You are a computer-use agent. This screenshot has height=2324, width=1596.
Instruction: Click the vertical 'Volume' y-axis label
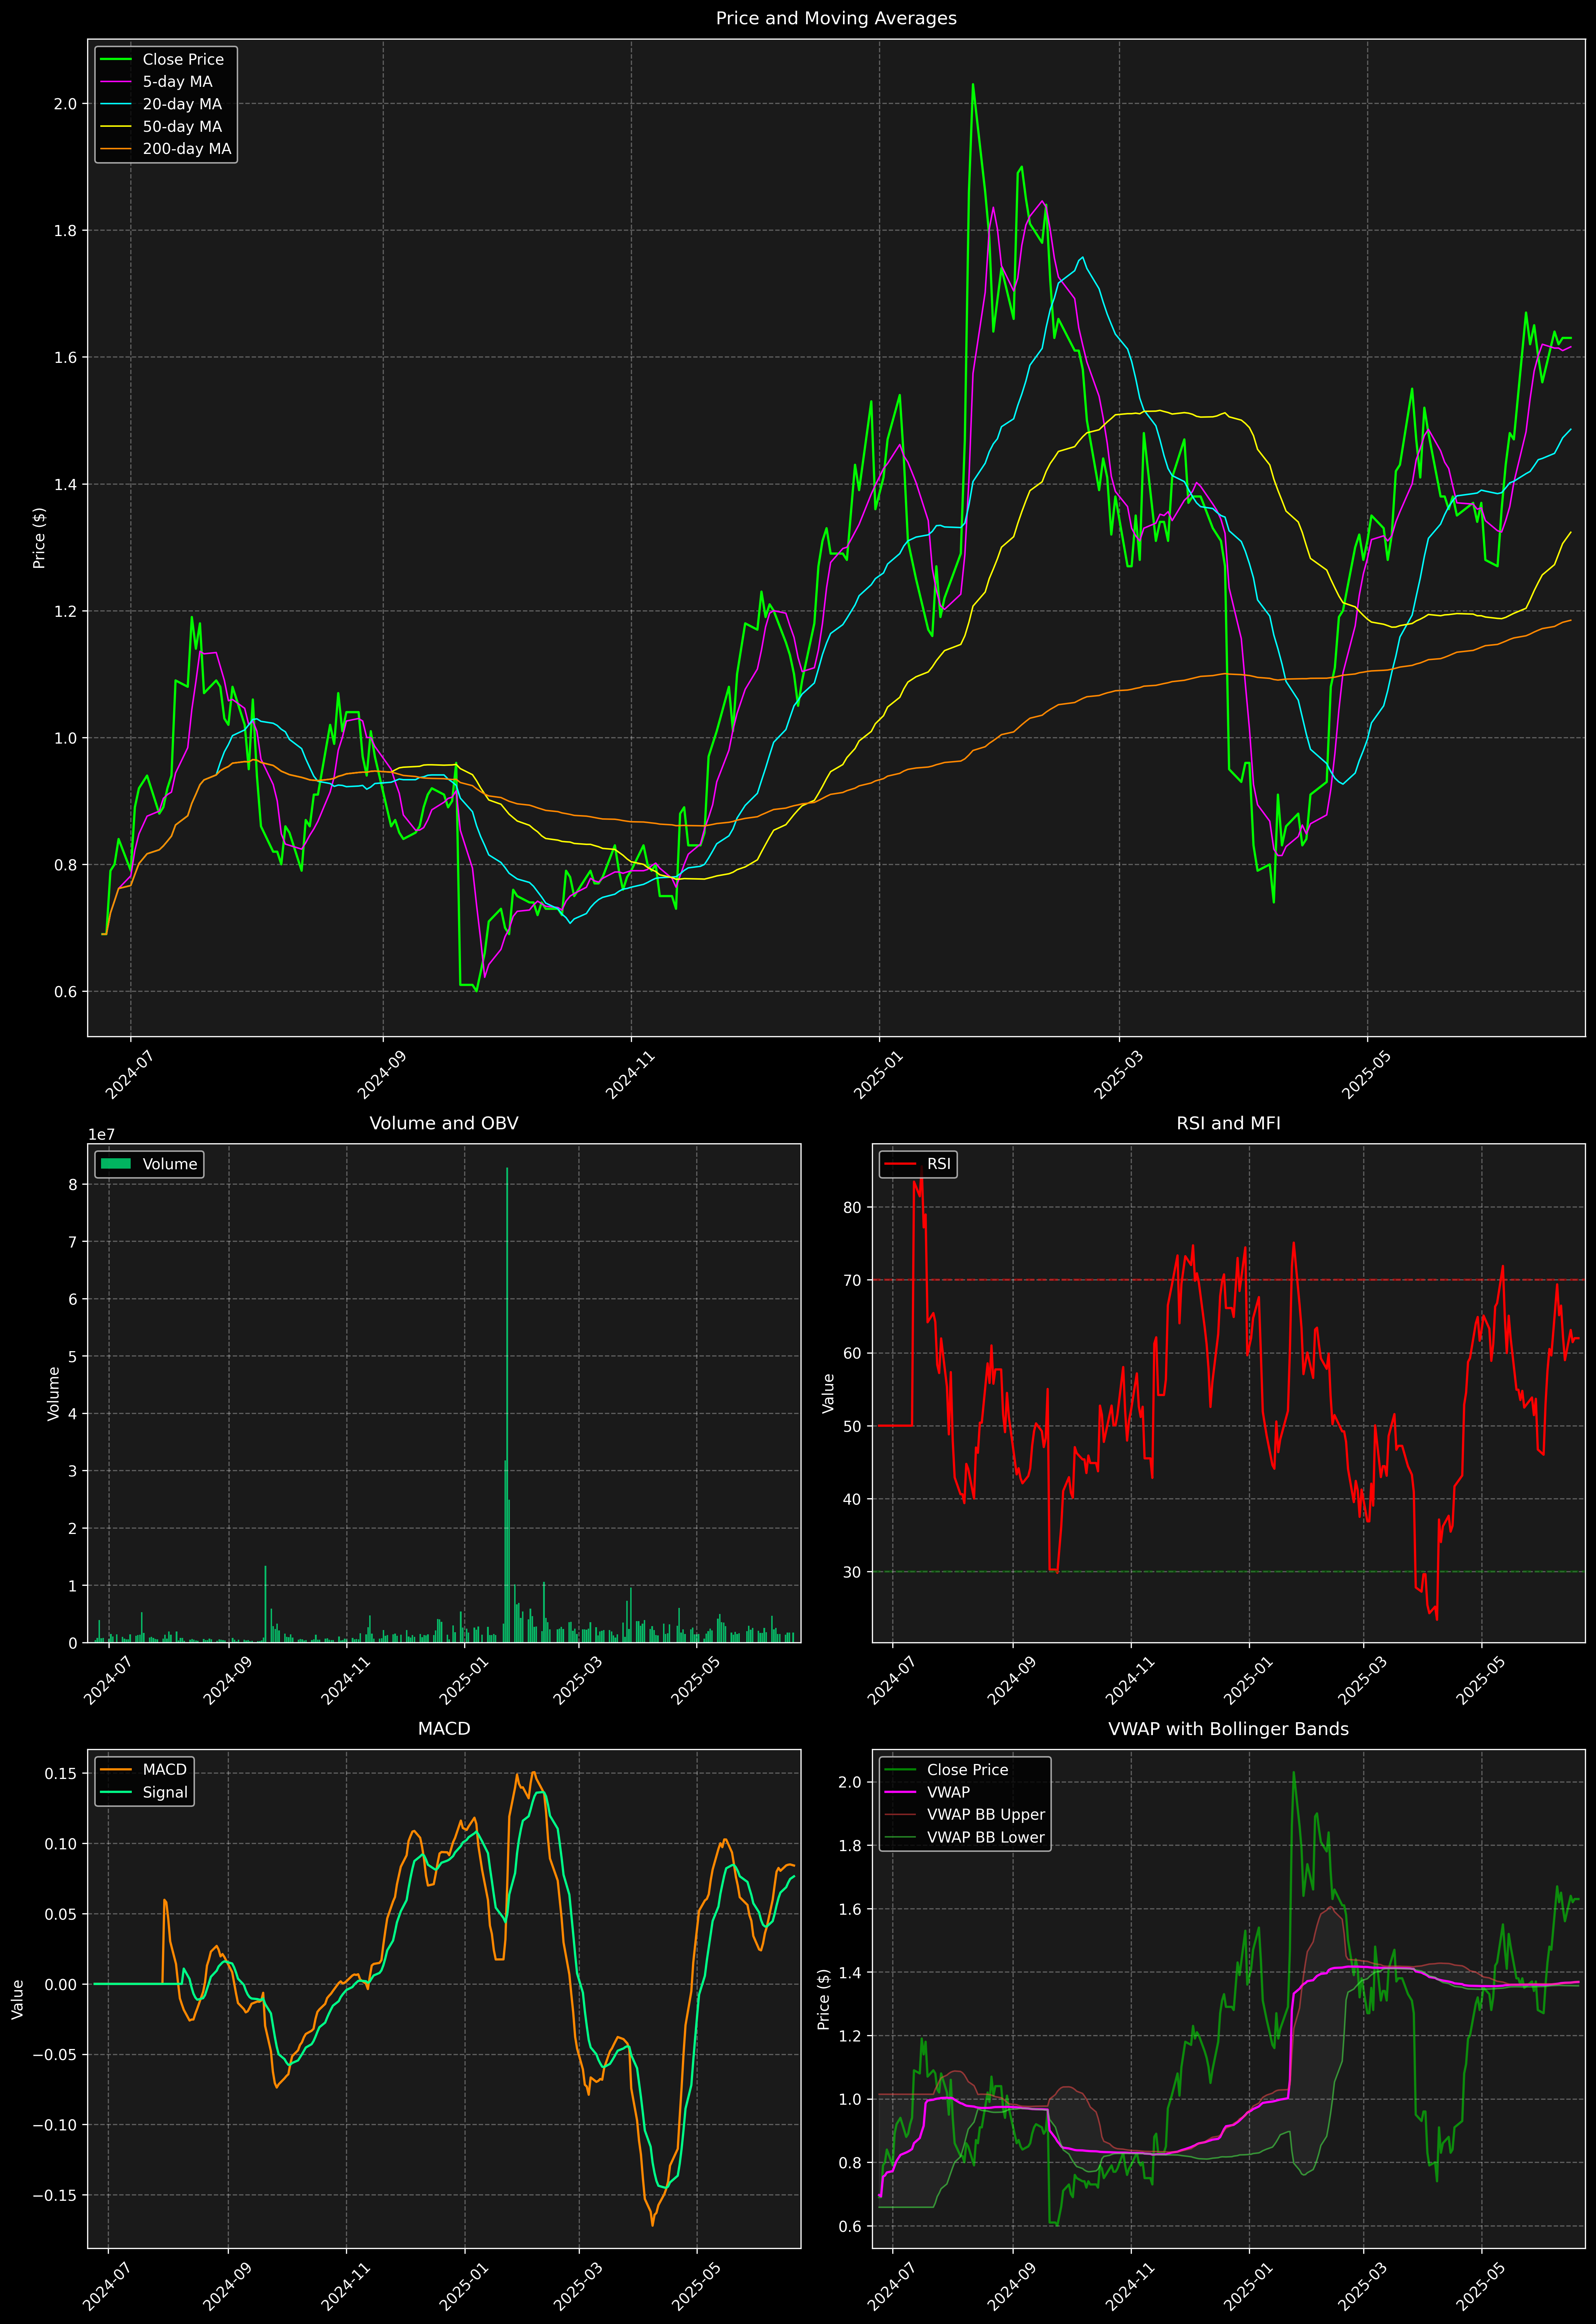54,1393
